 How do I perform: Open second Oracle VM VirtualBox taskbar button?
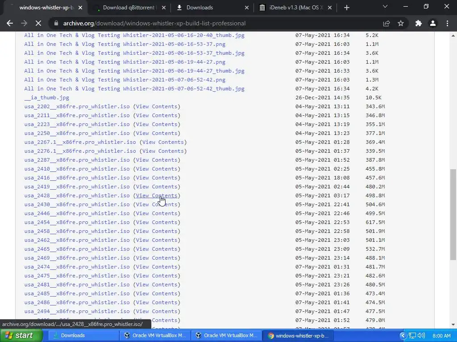click(x=227, y=336)
